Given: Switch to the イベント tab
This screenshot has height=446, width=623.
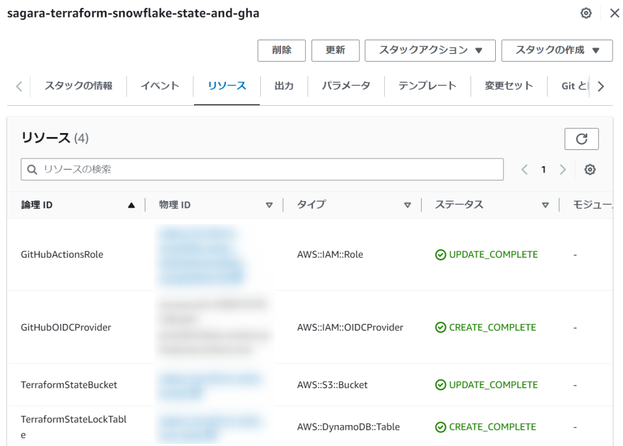Looking at the screenshot, I should coord(160,86).
